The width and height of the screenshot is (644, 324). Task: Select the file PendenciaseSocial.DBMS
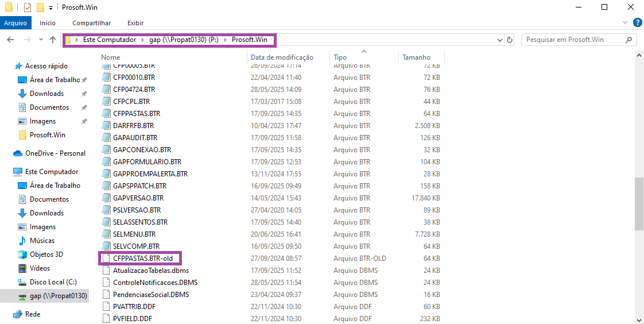point(151,294)
